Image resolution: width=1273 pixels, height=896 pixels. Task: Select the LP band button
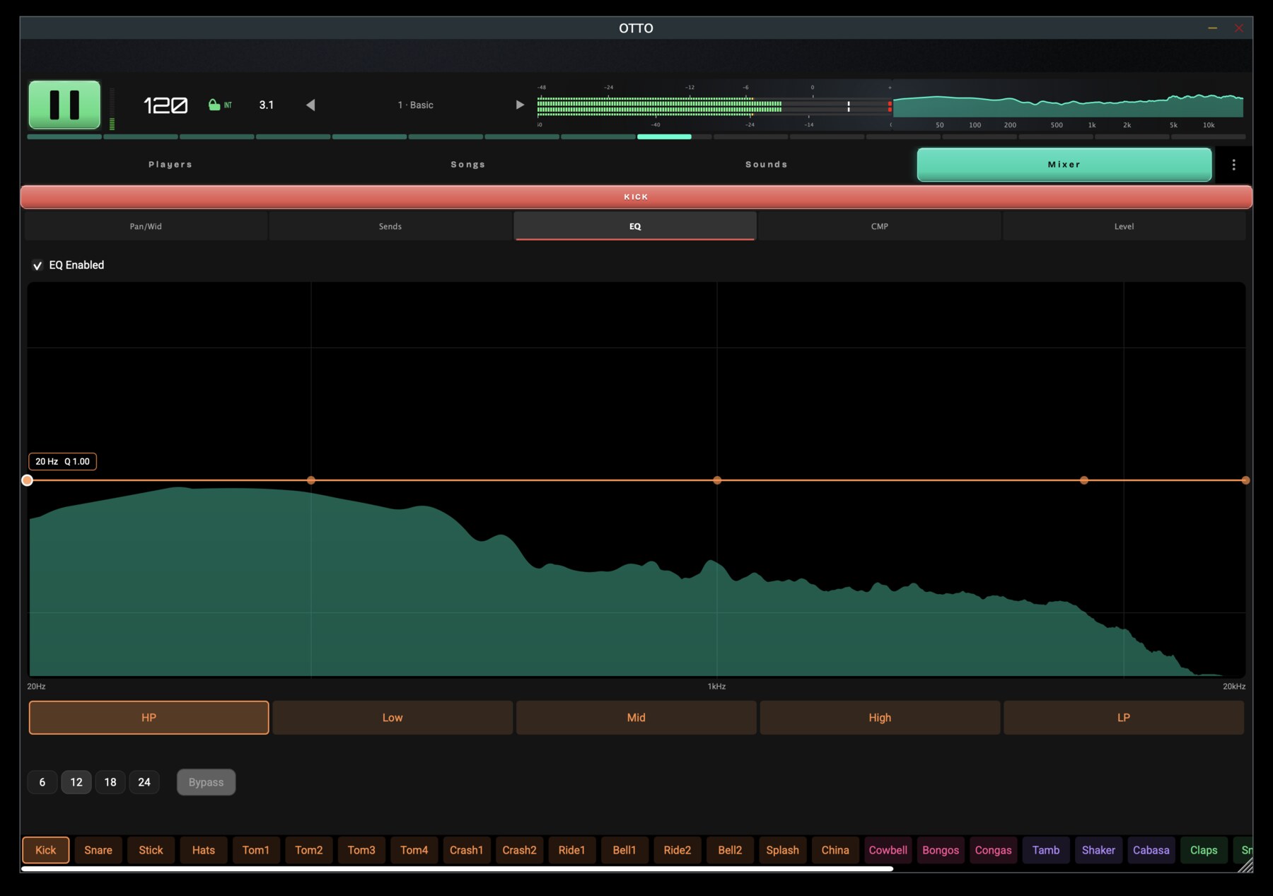[x=1124, y=718]
